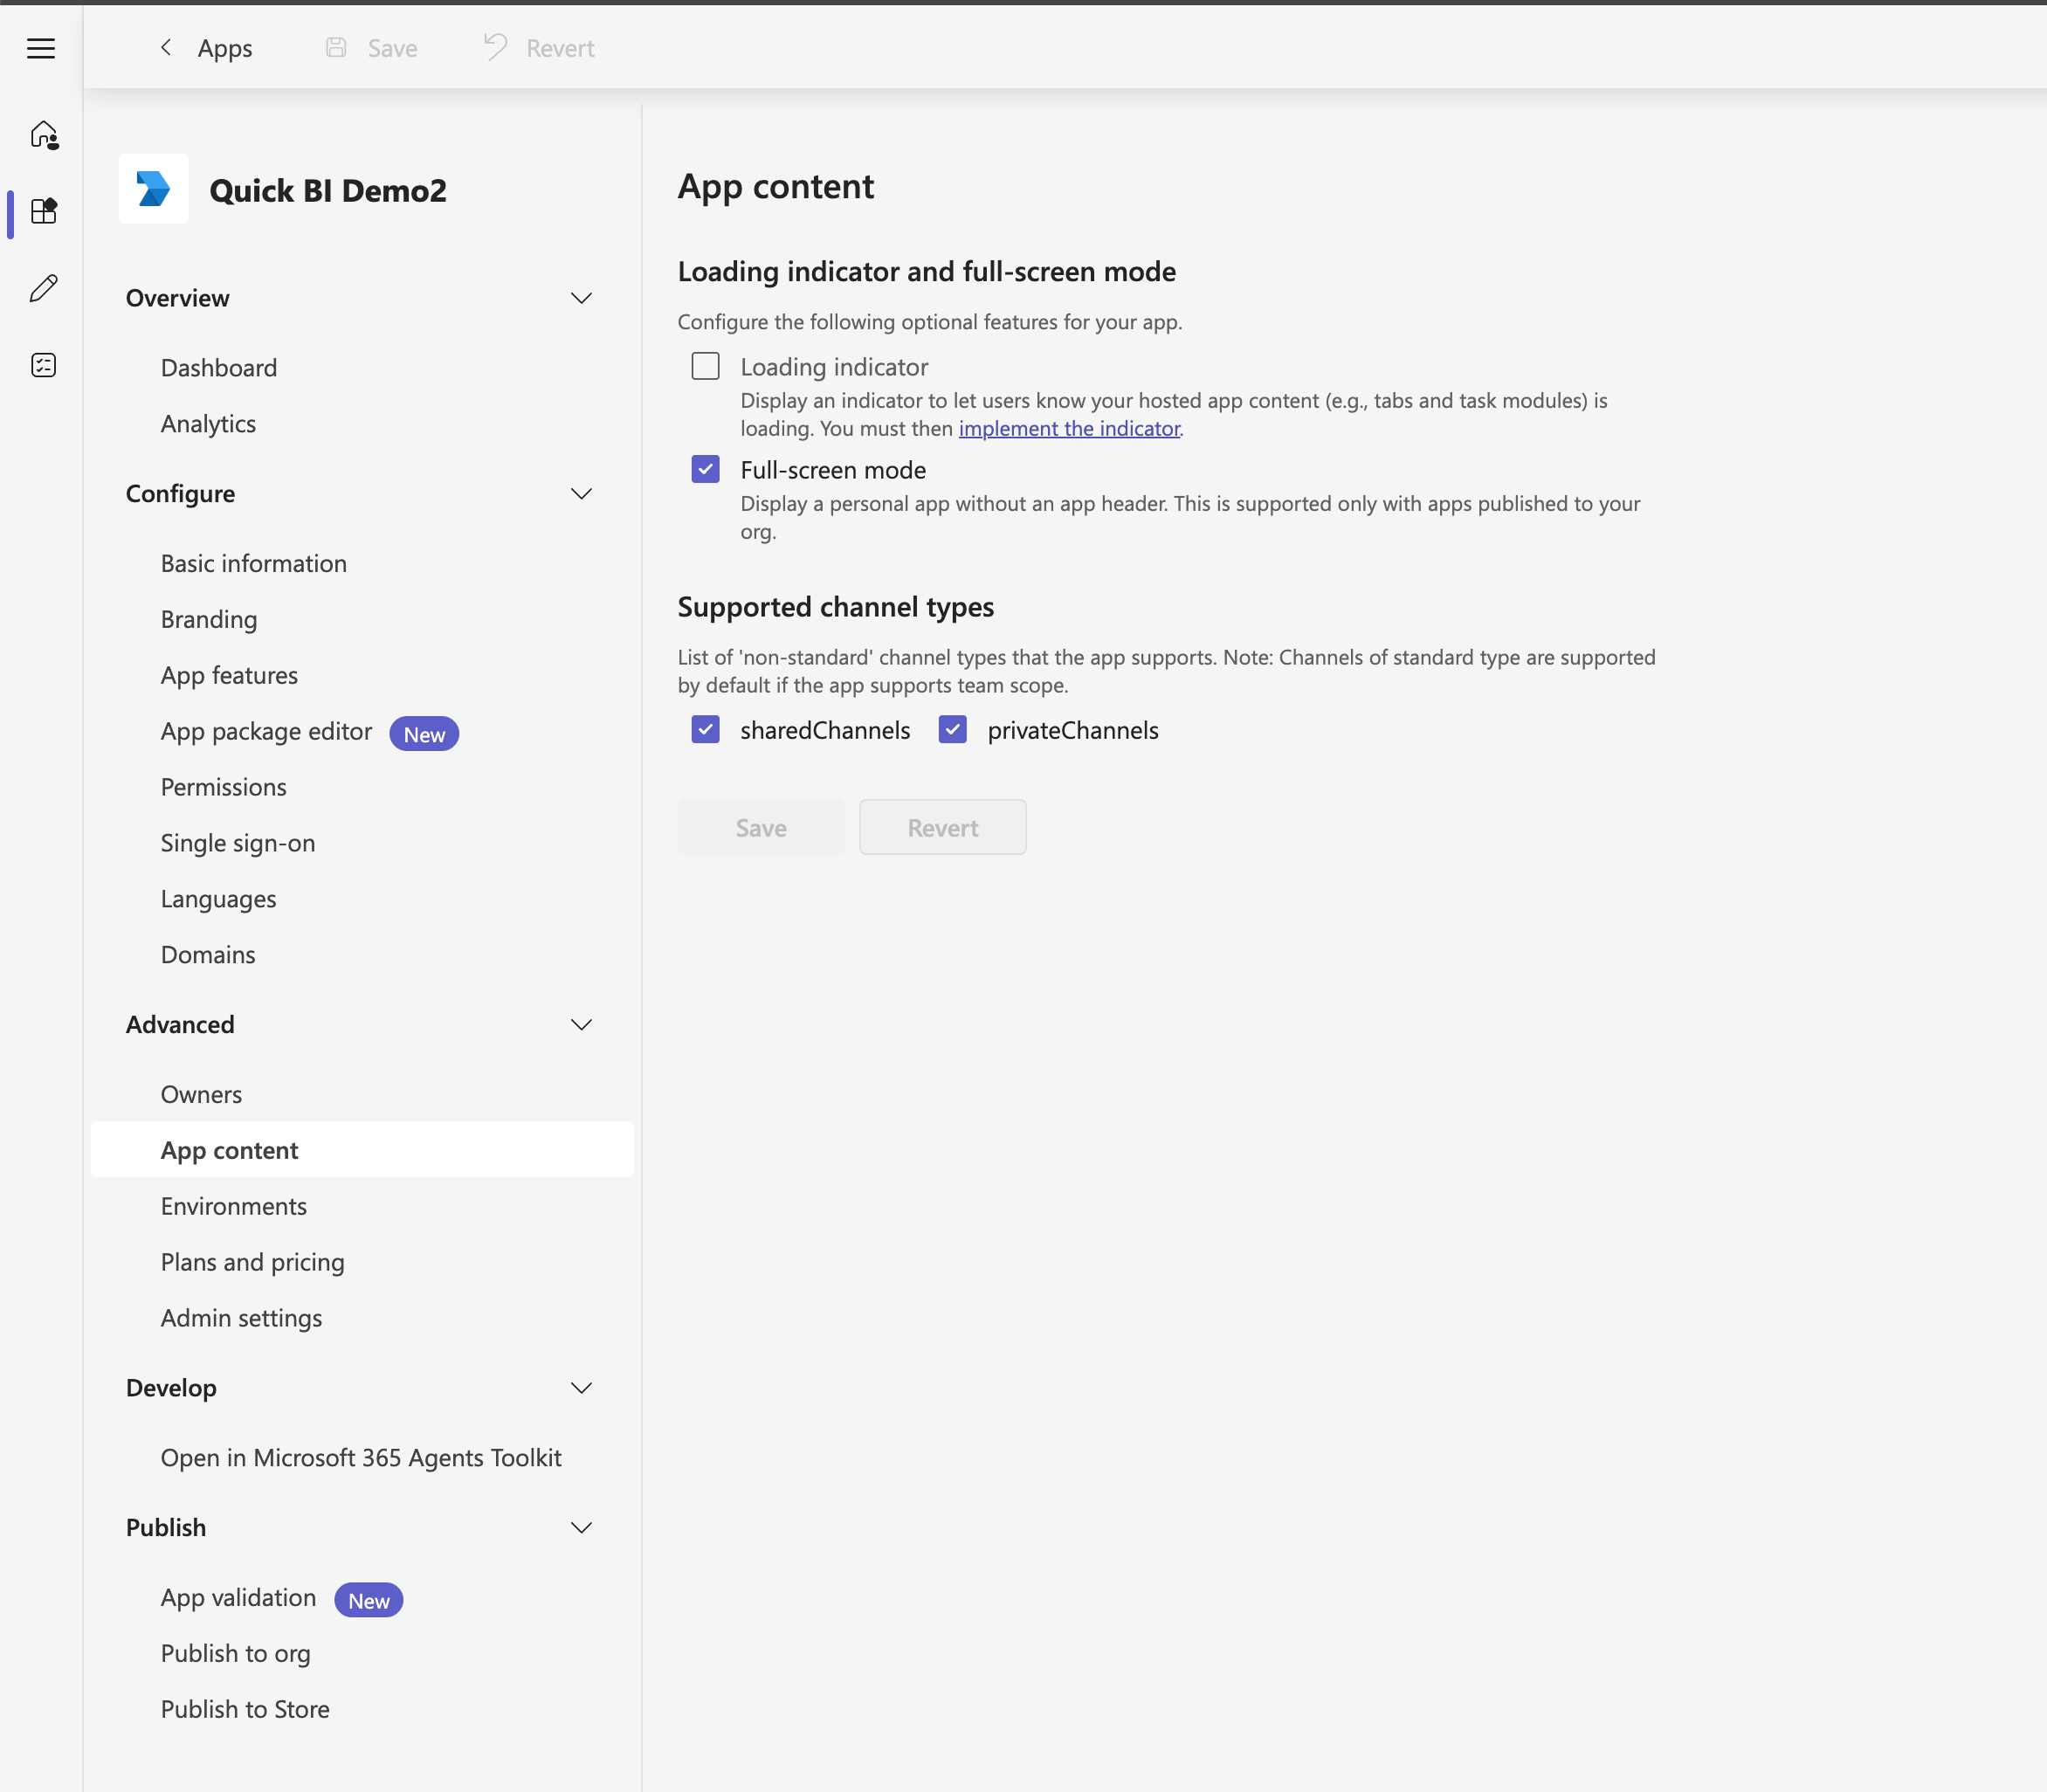Image resolution: width=2047 pixels, height=1792 pixels.
Task: Click the 'implement the indicator' link
Action: (x=1069, y=428)
